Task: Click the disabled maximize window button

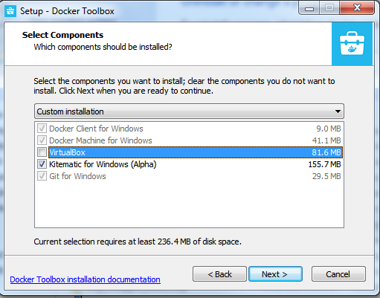Action: 329,8
